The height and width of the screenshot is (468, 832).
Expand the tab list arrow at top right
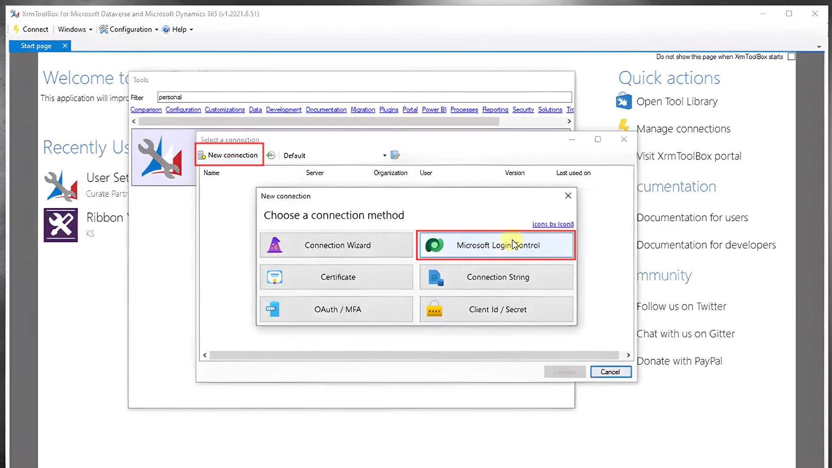[819, 46]
